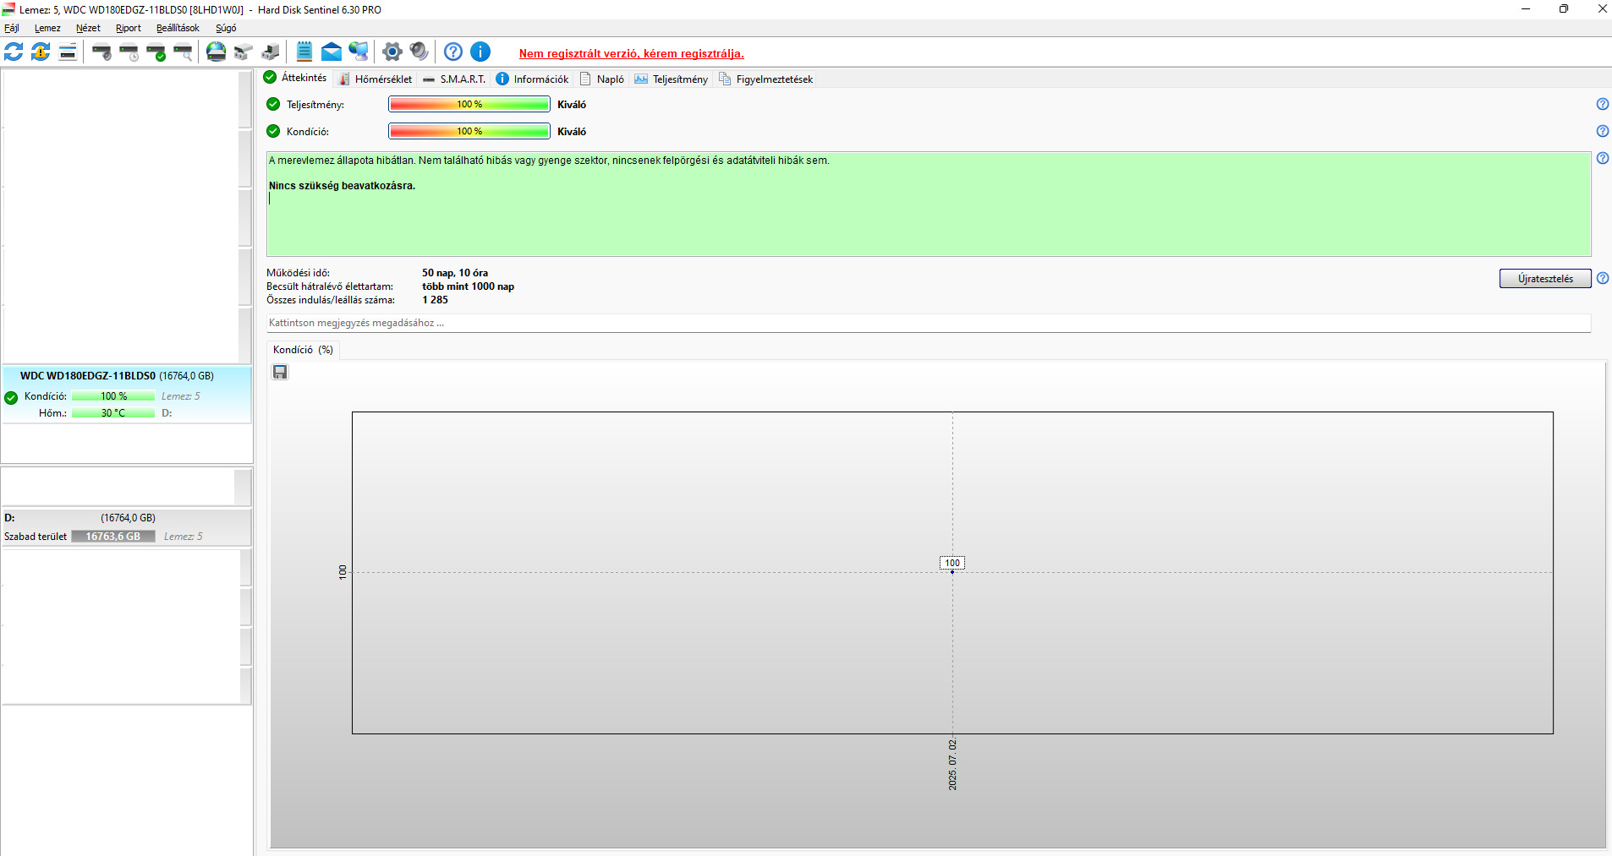The height and width of the screenshot is (856, 1612).
Task: Open the S.M.A.R.T. tab
Action: click(x=454, y=79)
